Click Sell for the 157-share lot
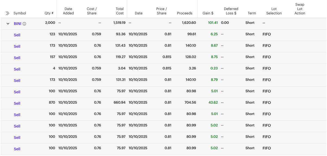 pyautogui.click(x=17, y=58)
